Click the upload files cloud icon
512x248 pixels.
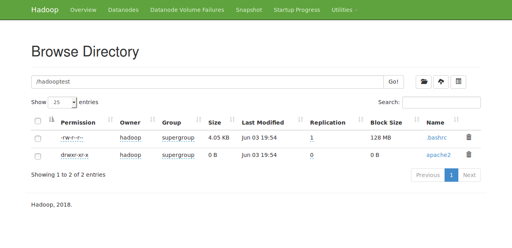pyautogui.click(x=441, y=82)
